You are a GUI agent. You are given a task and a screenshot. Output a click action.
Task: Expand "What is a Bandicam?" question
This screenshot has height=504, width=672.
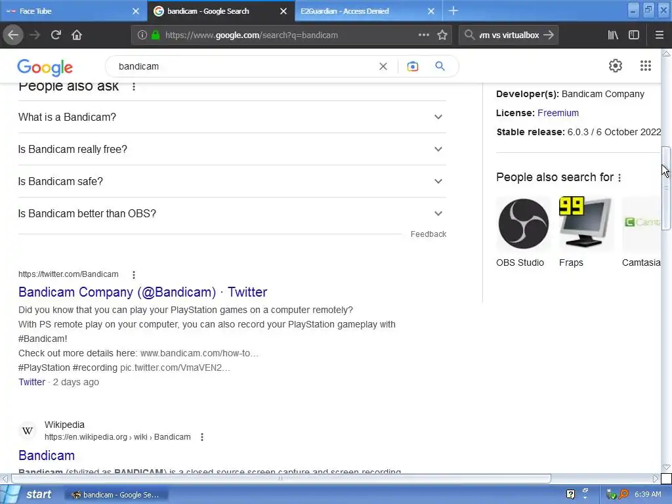pos(232,117)
